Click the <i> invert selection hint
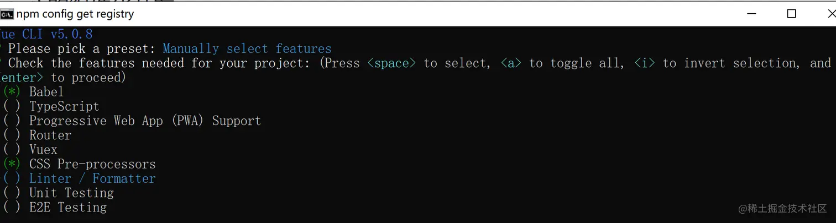Screen dimensions: 836x223 [x=645, y=63]
